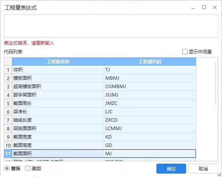Select the KD code cell
Screen dimensions: 222x177
pos(150,137)
